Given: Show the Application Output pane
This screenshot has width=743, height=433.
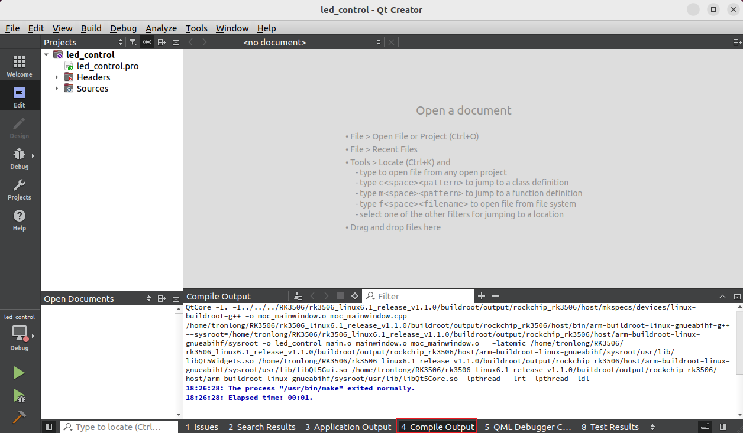Looking at the screenshot, I should click(348, 427).
